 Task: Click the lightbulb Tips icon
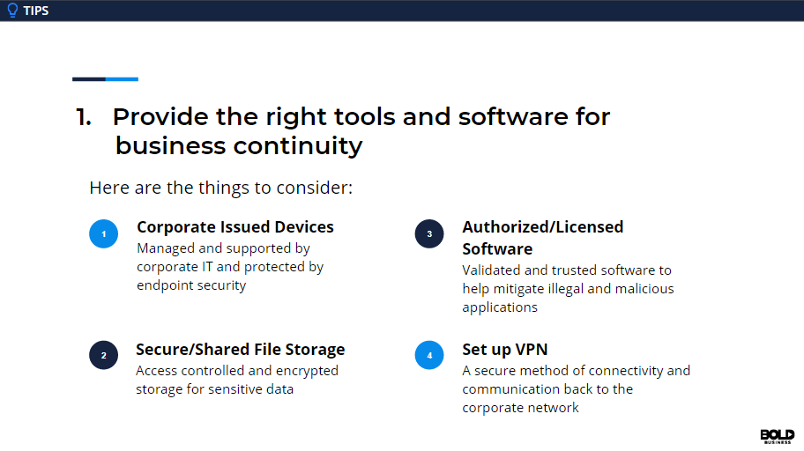tap(11, 10)
